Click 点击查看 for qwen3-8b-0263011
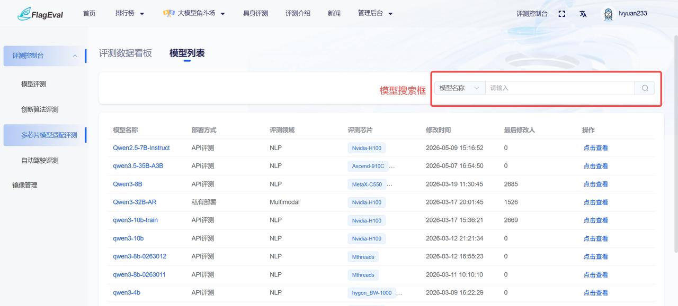The height and width of the screenshot is (306, 678). [596, 275]
